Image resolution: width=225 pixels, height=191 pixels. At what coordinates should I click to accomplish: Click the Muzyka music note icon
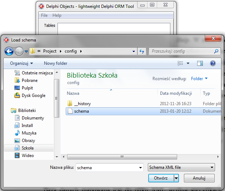[17, 133]
